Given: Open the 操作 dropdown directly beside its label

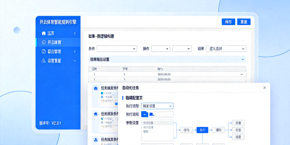Looking at the screenshot, I should 161,49.
